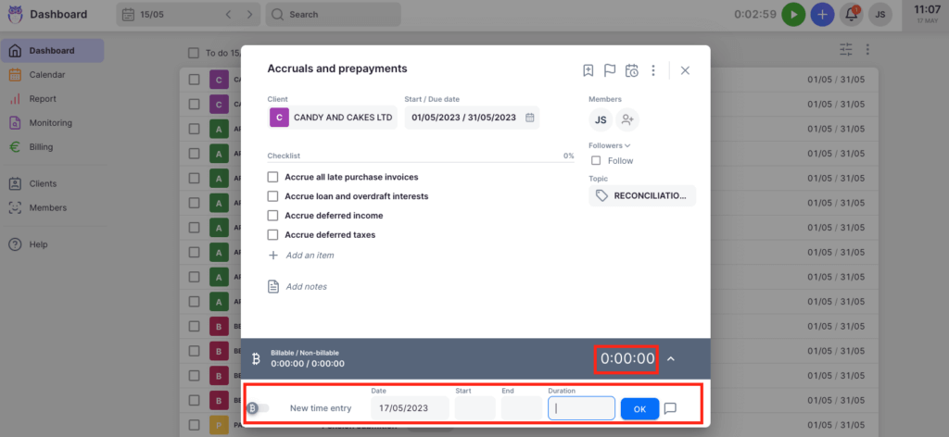Collapse the time entry panel chevron
The width and height of the screenshot is (949, 437).
tap(671, 359)
